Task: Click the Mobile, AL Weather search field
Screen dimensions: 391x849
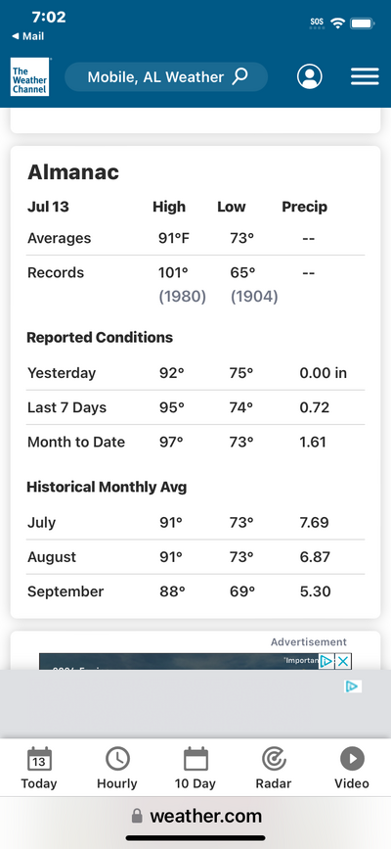Action: [166, 77]
